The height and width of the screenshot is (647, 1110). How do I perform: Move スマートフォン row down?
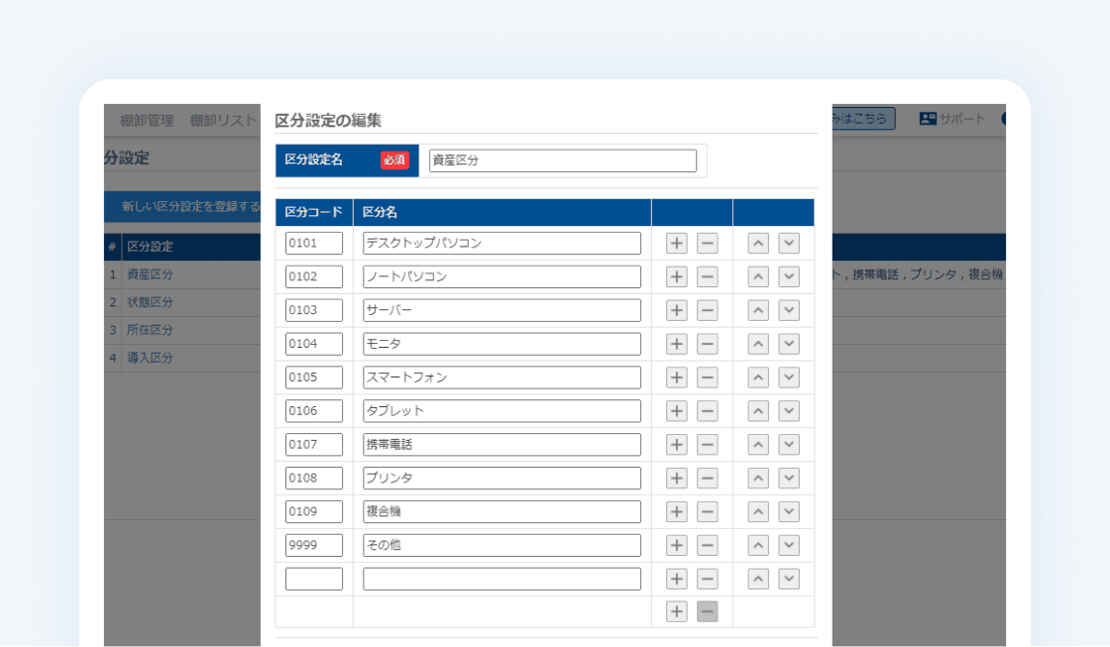click(789, 377)
